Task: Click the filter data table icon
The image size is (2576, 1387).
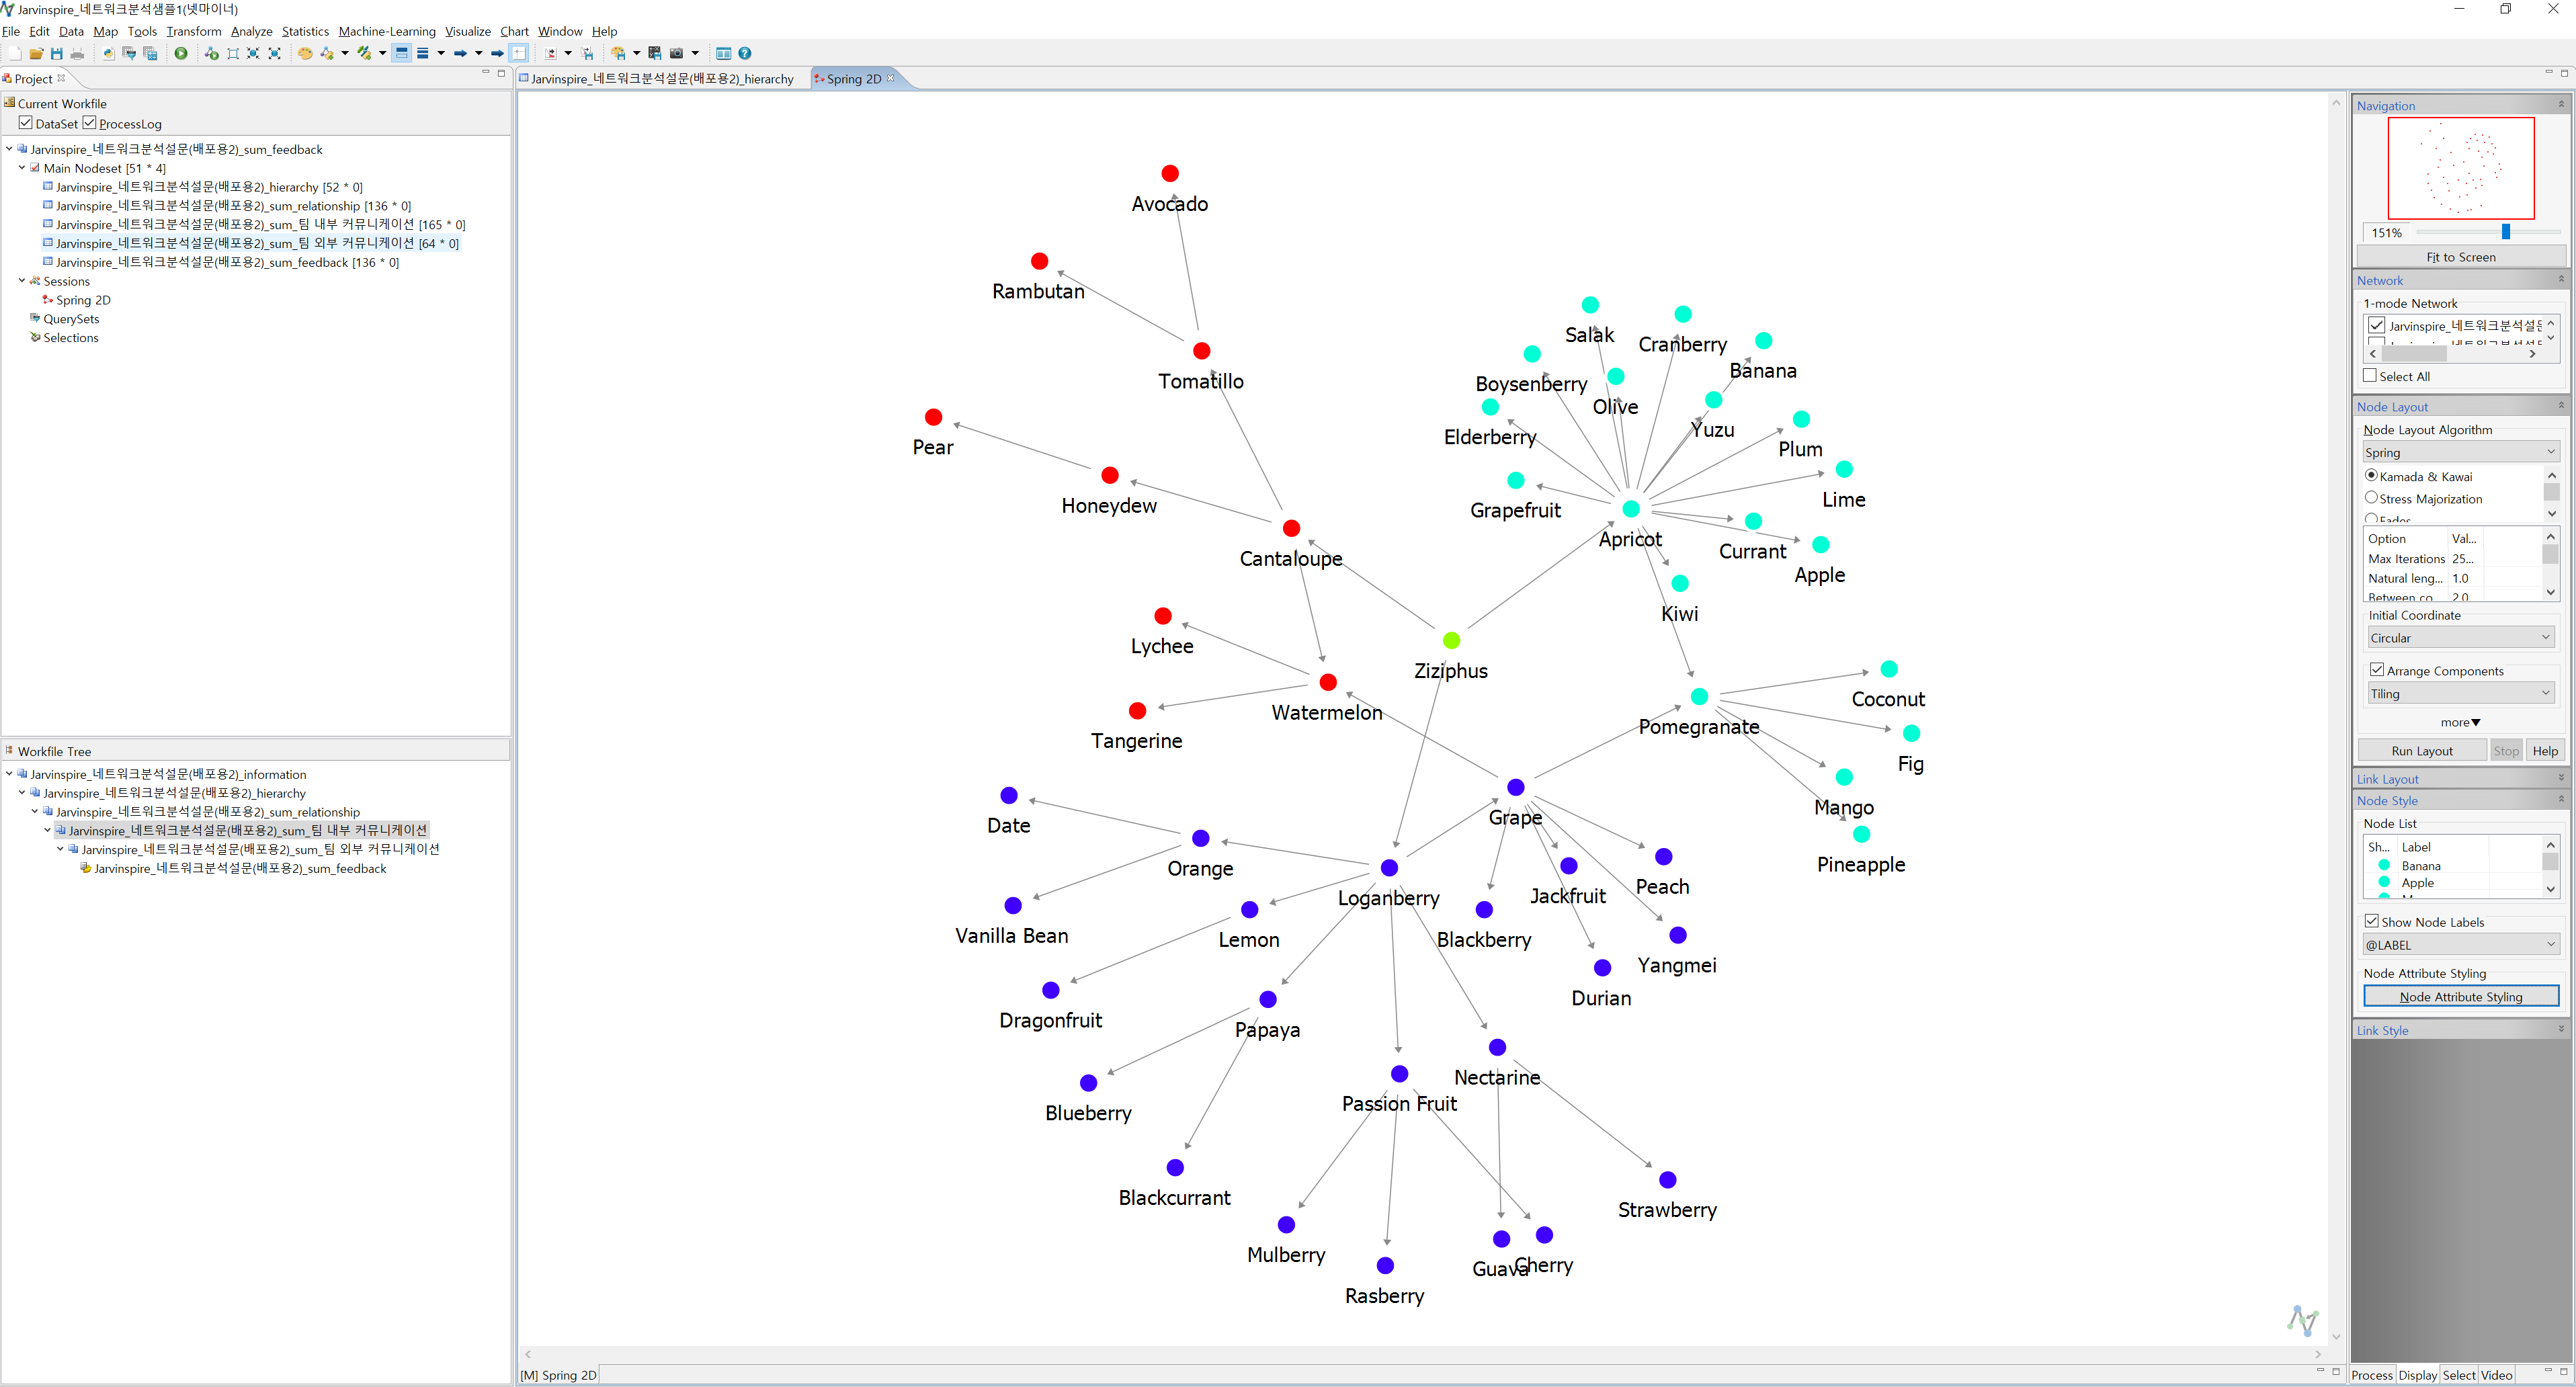Action: [130, 54]
